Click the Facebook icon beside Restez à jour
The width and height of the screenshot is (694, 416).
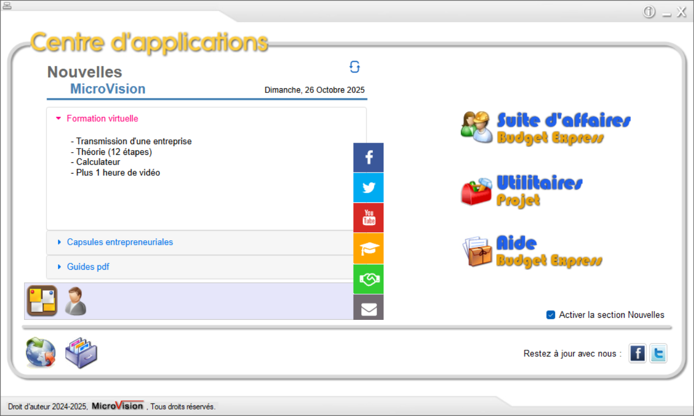[x=637, y=354]
